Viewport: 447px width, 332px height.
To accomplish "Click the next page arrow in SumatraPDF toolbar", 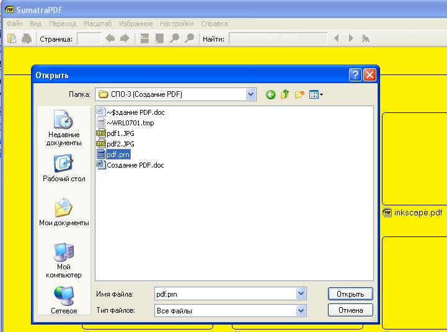I will click(125, 38).
